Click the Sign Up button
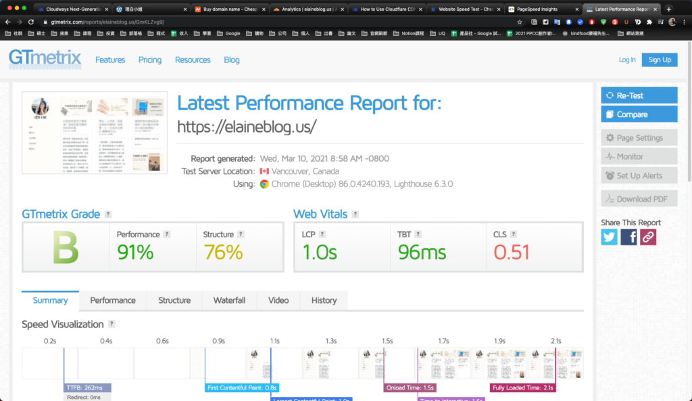The height and width of the screenshot is (401, 692). click(x=660, y=60)
